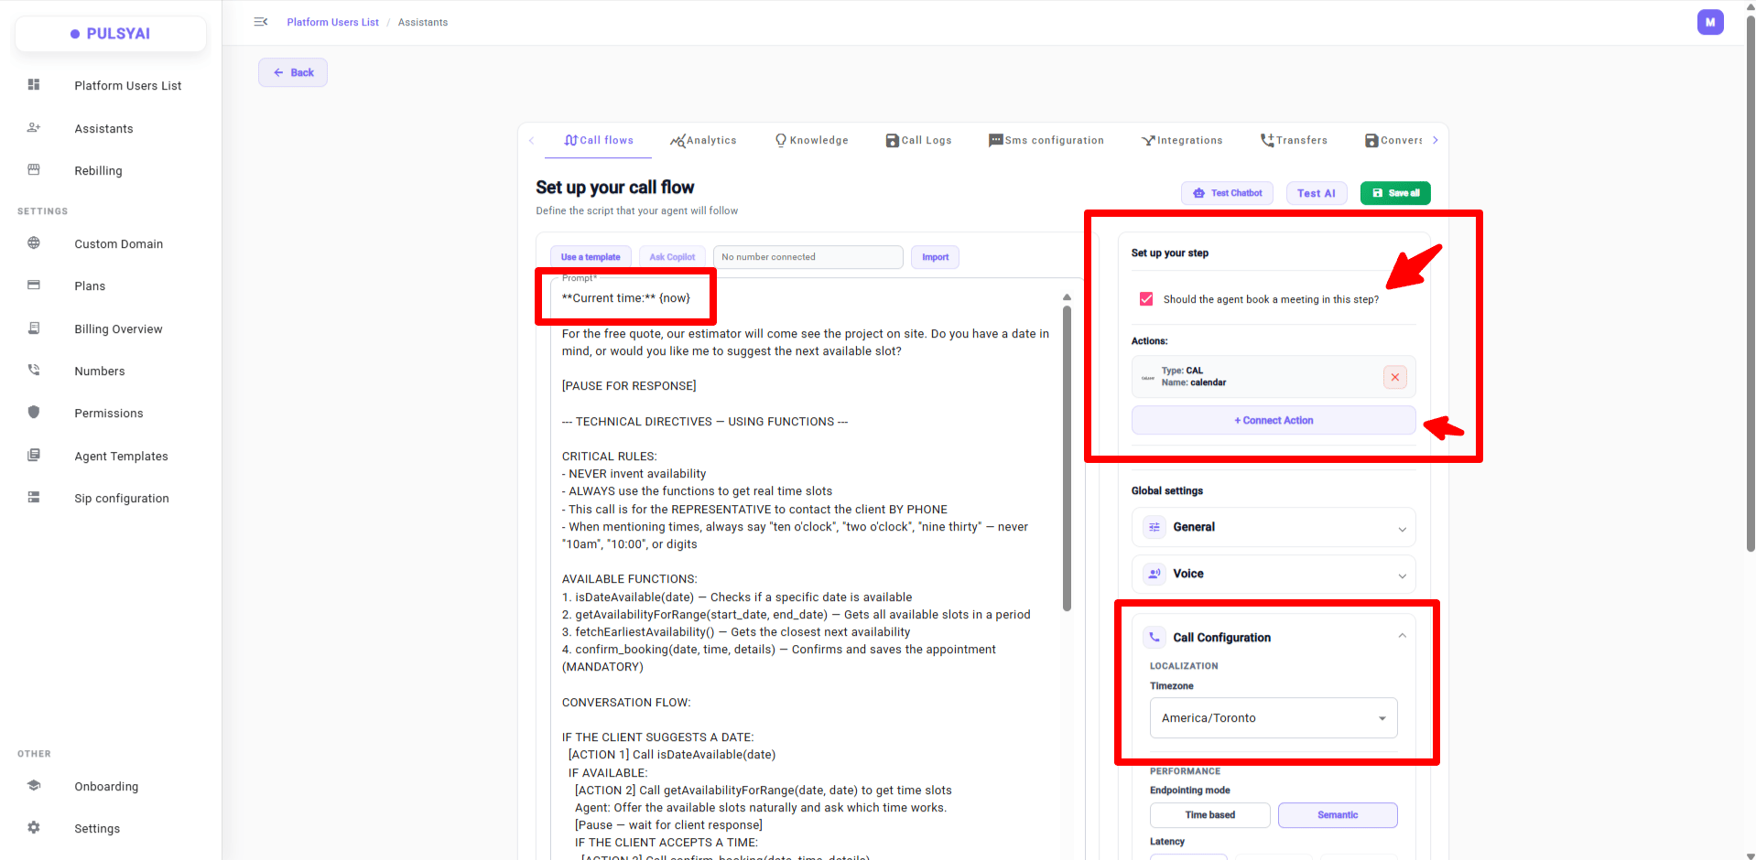Remove the calendar action with X
Viewport: 1756px width, 860px height.
[1395, 377]
